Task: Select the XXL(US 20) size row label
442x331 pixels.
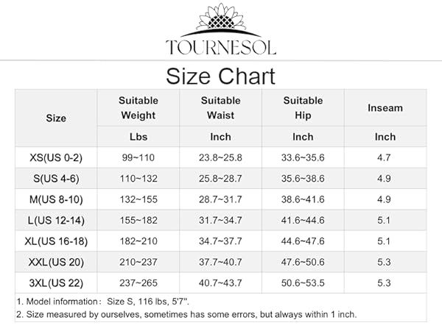Action: click(56, 262)
